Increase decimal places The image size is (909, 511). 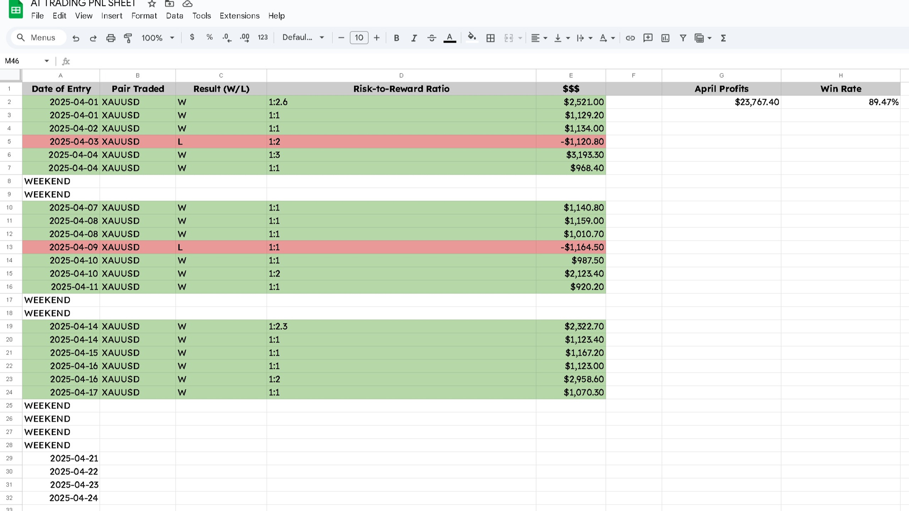tap(245, 38)
